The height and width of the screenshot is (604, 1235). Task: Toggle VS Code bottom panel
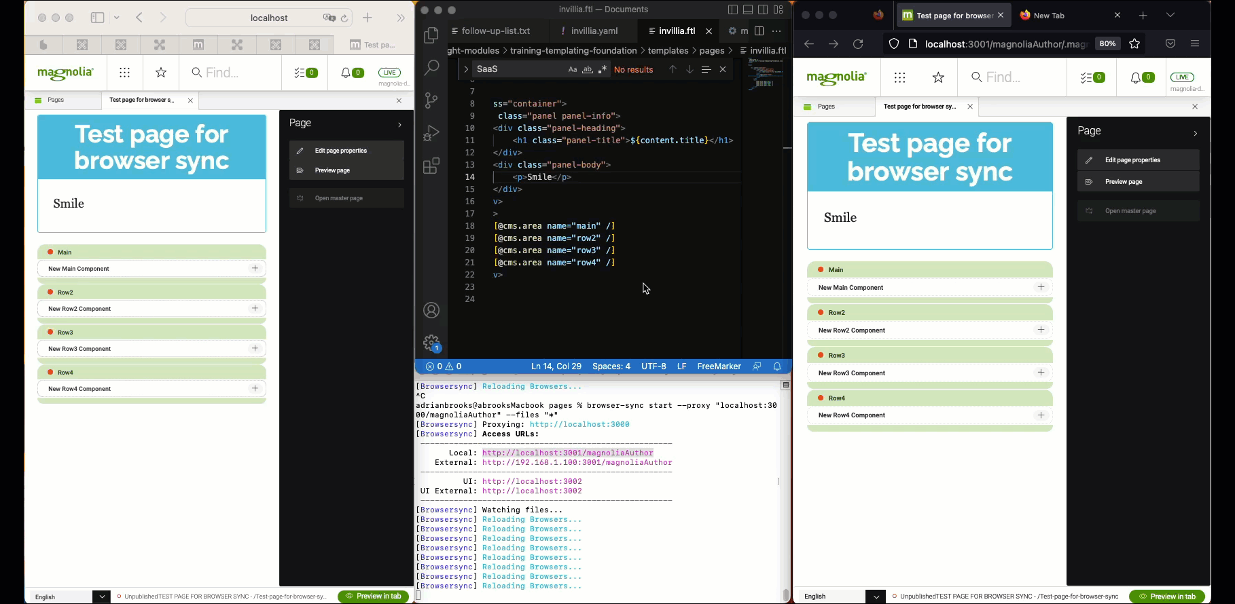pyautogui.click(x=748, y=10)
